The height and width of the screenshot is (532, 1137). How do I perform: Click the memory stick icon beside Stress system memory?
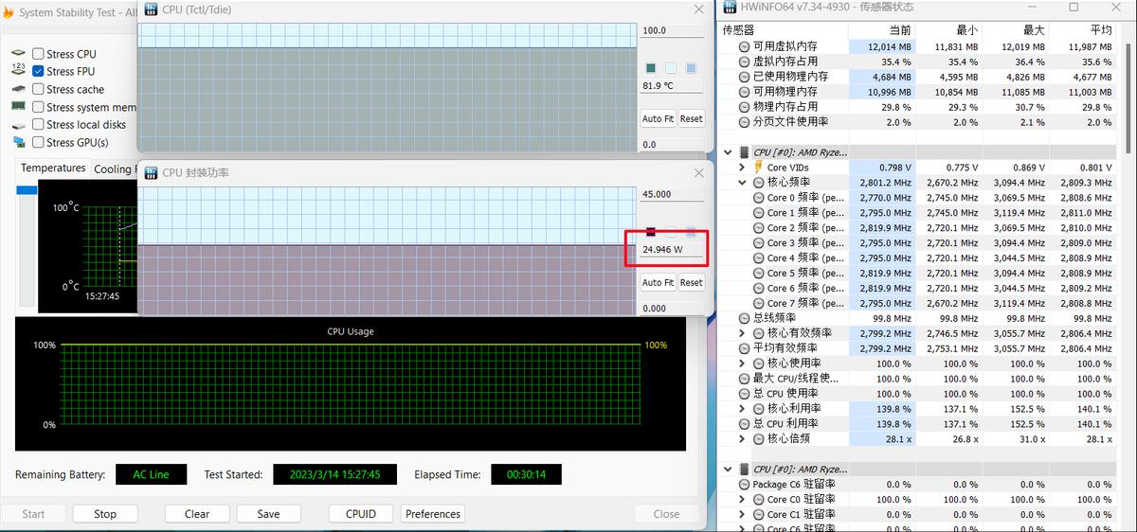[18, 106]
